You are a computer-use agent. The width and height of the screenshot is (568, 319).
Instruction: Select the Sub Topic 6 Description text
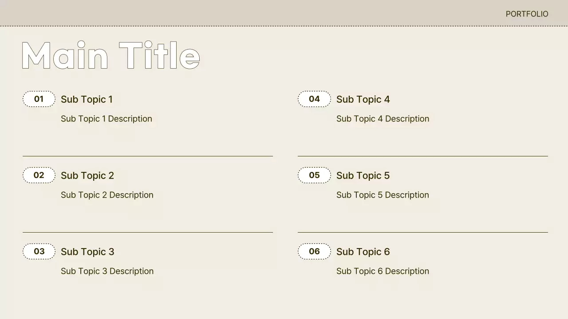tap(383, 271)
